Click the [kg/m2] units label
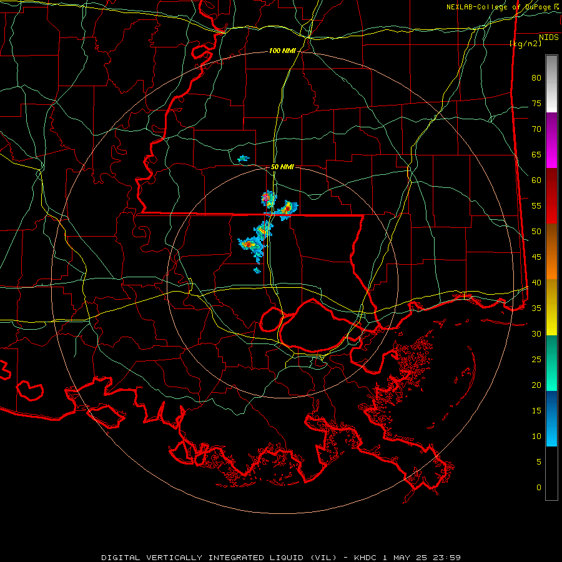This screenshot has height=562, width=562. pos(525,44)
